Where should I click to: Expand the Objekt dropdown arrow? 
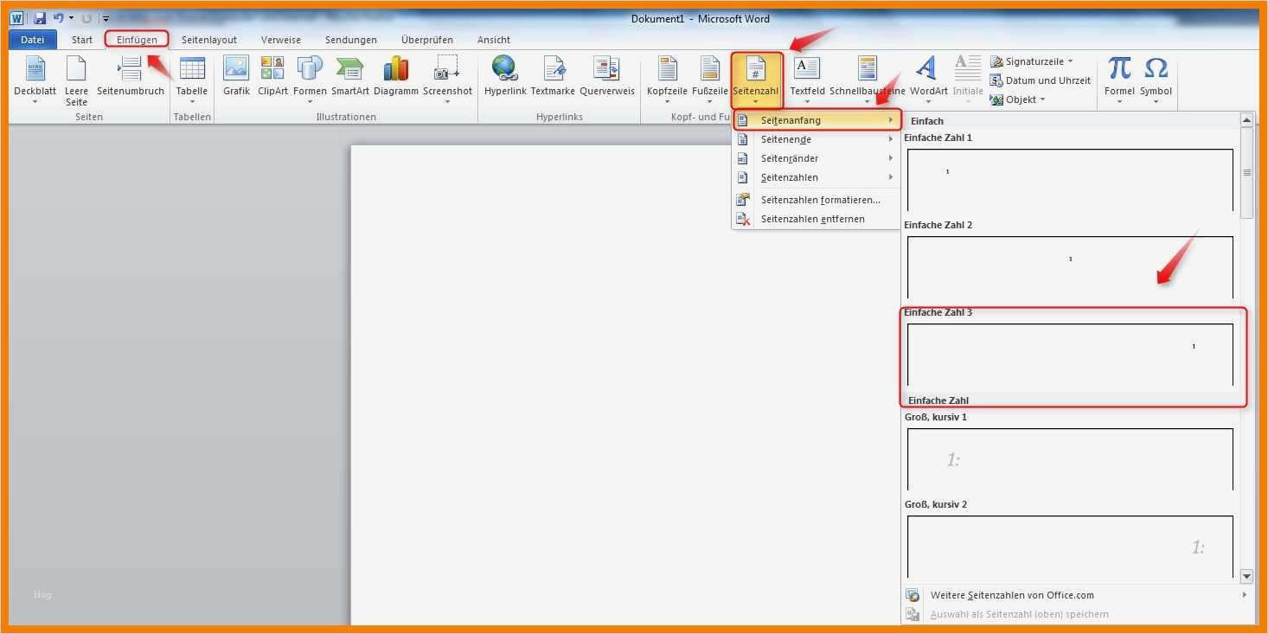point(1042,99)
